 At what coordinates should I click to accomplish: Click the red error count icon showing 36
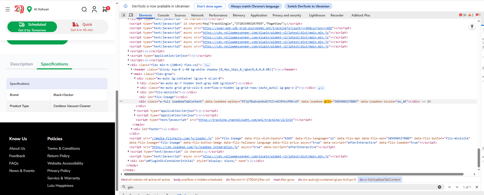(x=463, y=15)
